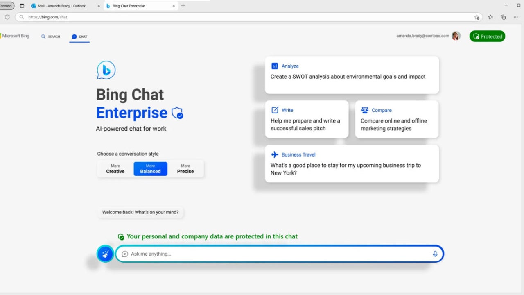Select the More Balanced conversation style
Screen dimensions: 524x295
pos(150,168)
